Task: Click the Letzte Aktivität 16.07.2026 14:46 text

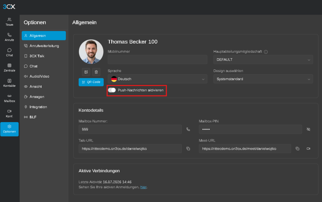Action: pos(105,182)
